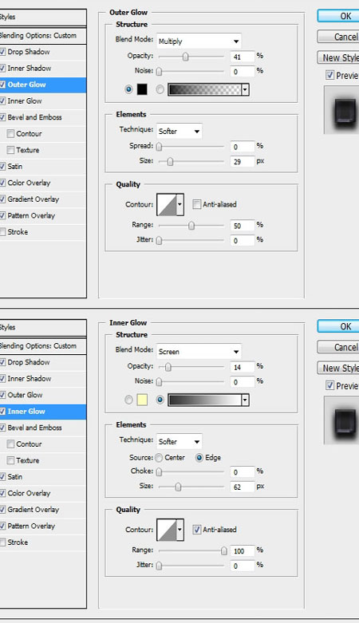
Task: Click the Inner Glow Opacity field showing 14
Action: click(242, 367)
